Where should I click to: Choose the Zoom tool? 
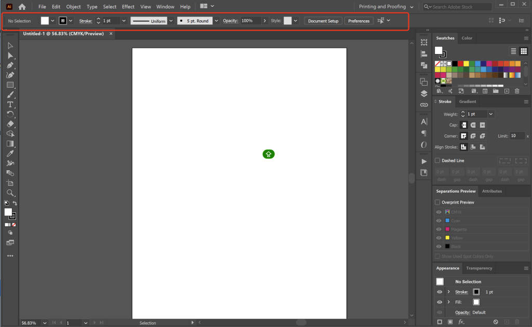click(10, 193)
